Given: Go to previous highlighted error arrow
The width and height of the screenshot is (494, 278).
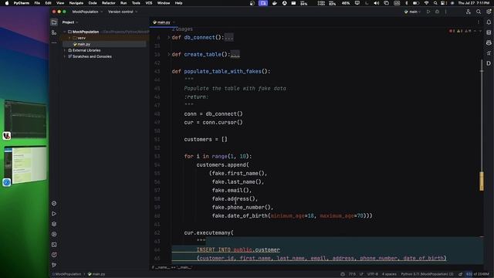Looking at the screenshot, I should [x=475, y=31].
